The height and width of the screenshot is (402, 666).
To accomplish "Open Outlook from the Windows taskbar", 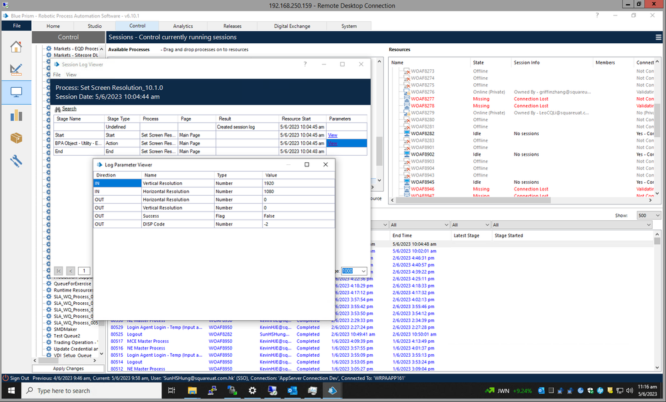I will pyautogui.click(x=292, y=391).
